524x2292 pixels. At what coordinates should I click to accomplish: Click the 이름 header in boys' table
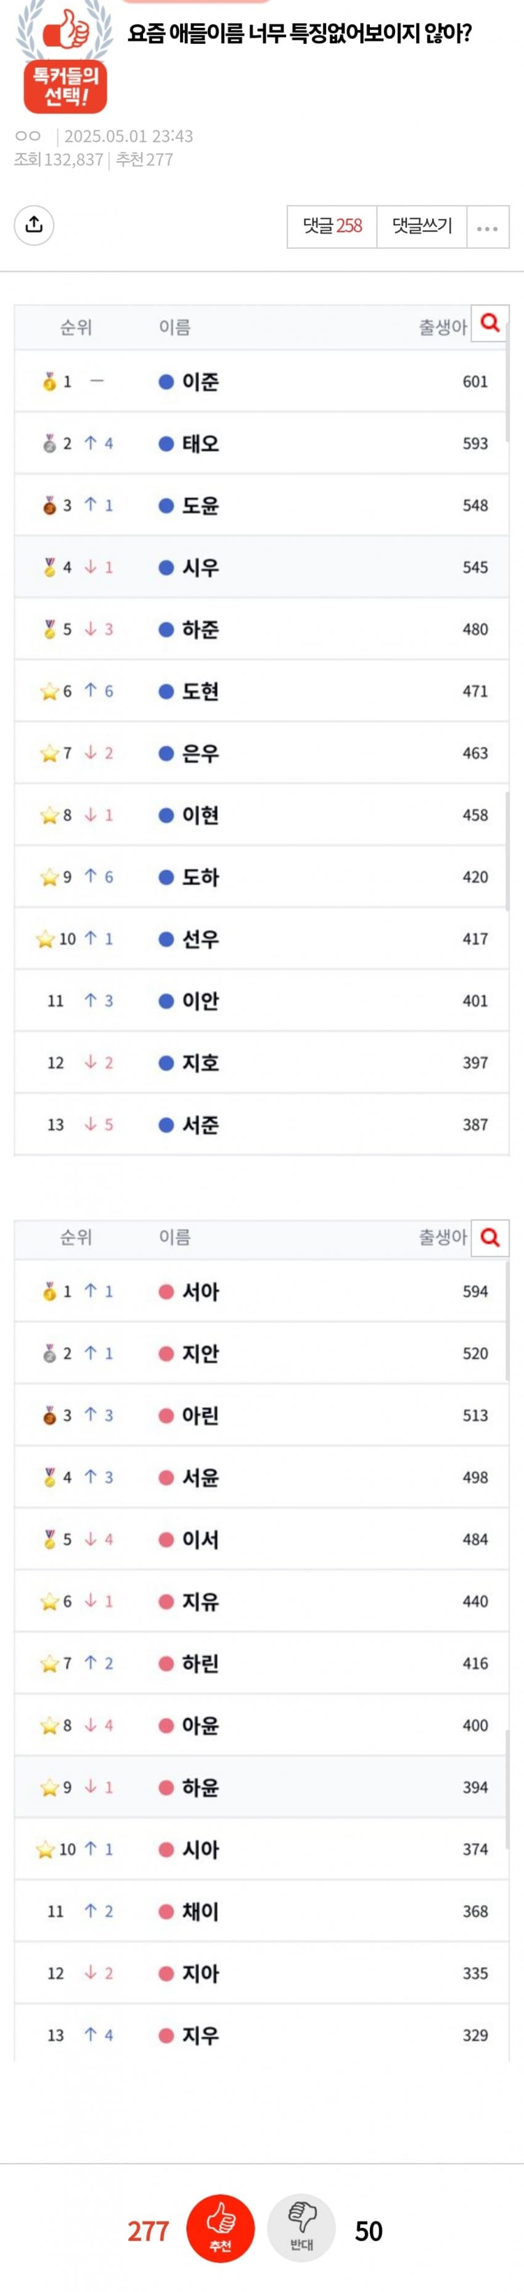pos(175,327)
